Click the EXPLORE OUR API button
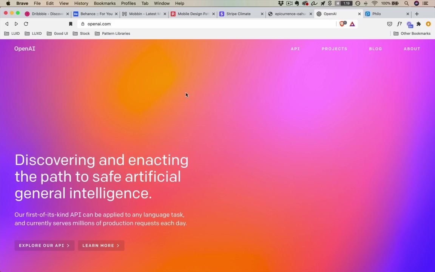Screen dimensions: 435x272 coord(45,246)
